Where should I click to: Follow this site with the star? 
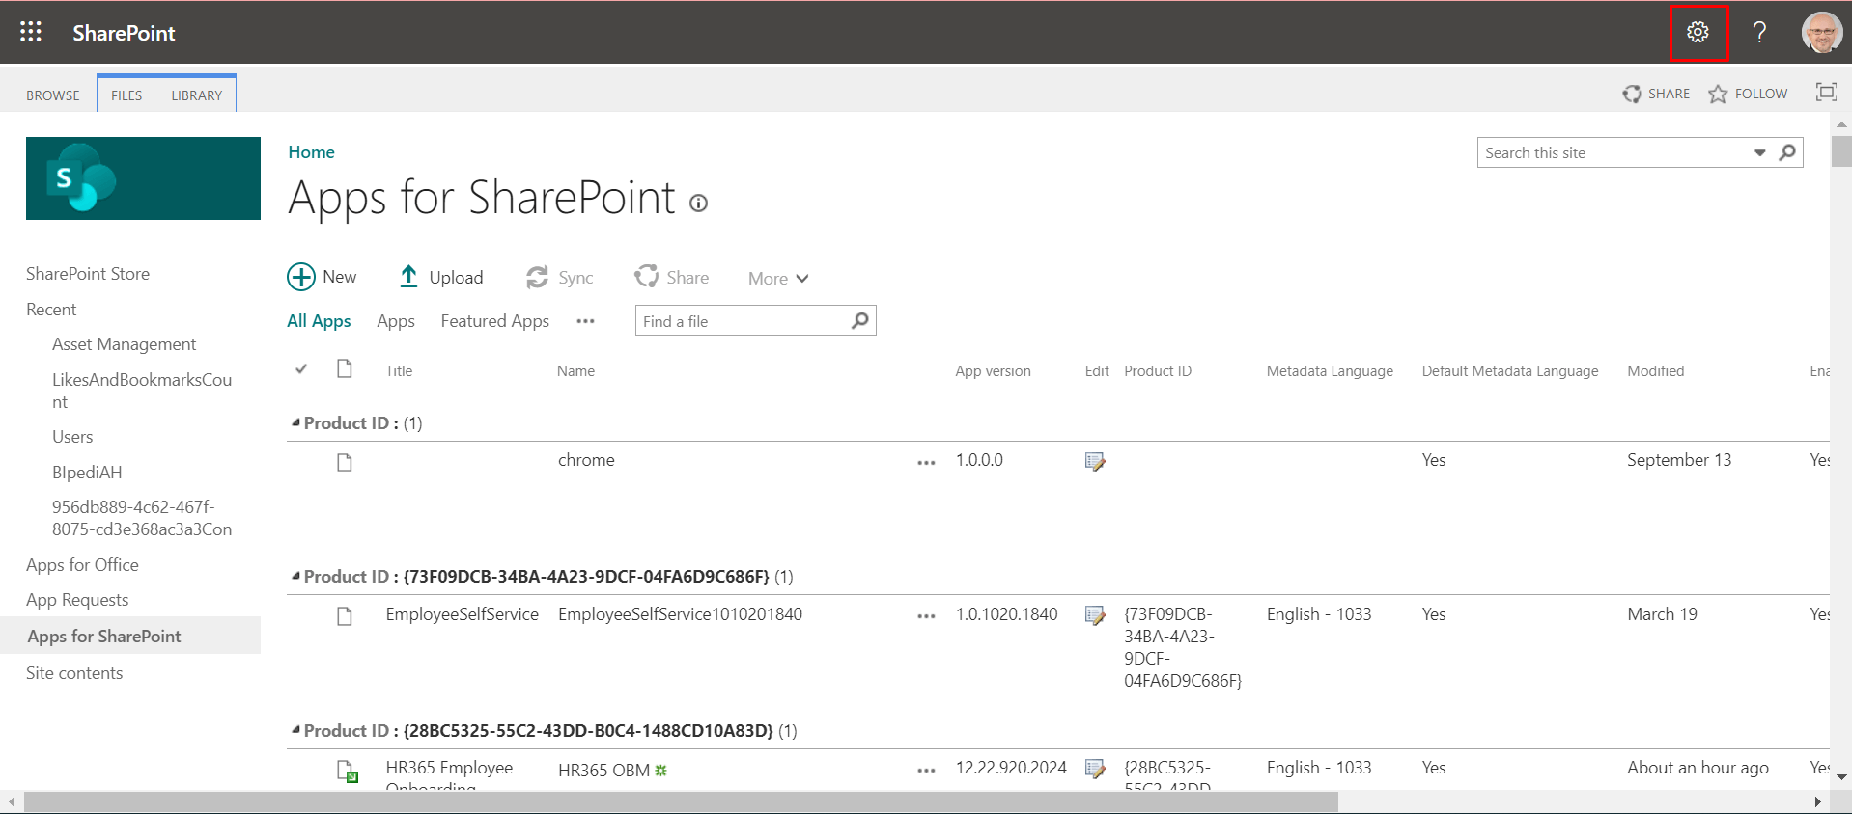1718,94
